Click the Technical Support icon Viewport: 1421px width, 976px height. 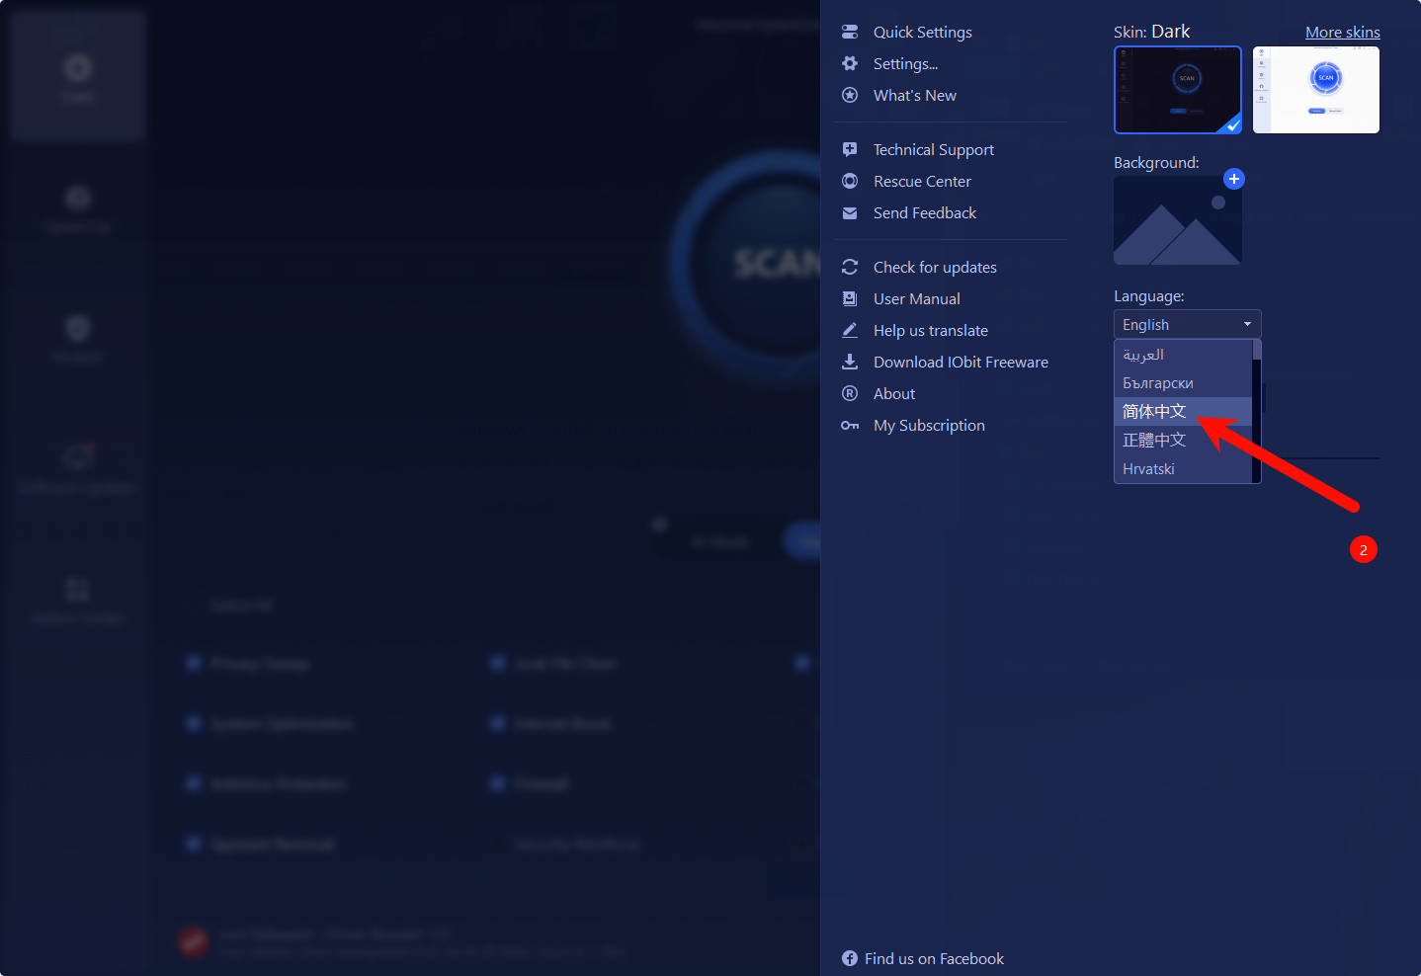(850, 150)
